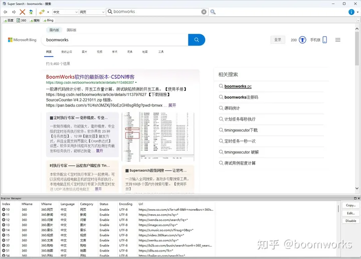Sort by the Index column header
The height and width of the screenshot is (259, 361).
click(x=6, y=204)
